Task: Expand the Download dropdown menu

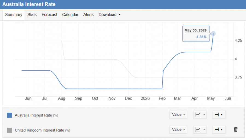Action: tap(110, 14)
